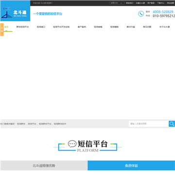Click hot keyword 短信群发
The width and height of the screenshot is (175, 175).
pyautogui.click(x=21, y=124)
